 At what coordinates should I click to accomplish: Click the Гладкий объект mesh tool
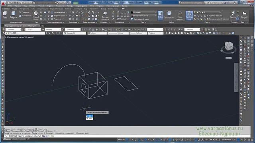[36, 15]
